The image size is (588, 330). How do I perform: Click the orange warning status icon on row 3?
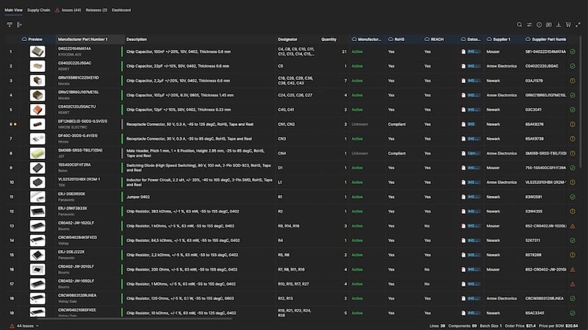[x=573, y=81]
